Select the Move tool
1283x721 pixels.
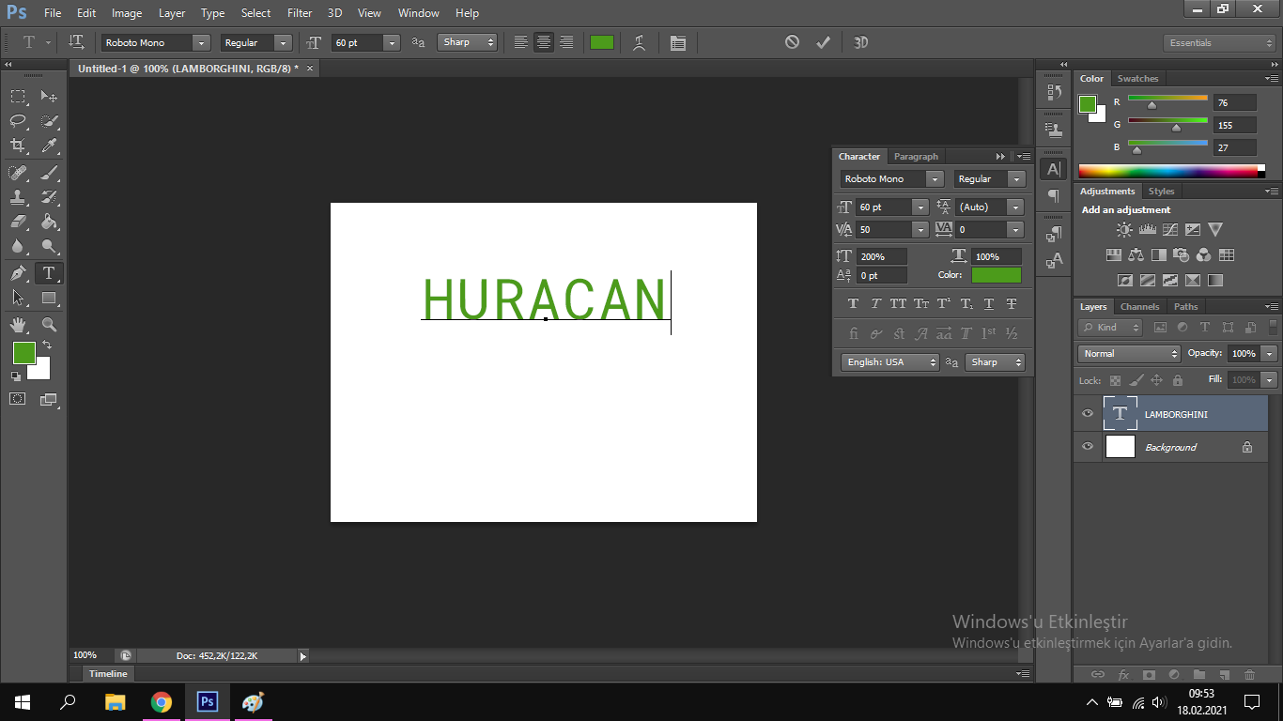(50, 97)
